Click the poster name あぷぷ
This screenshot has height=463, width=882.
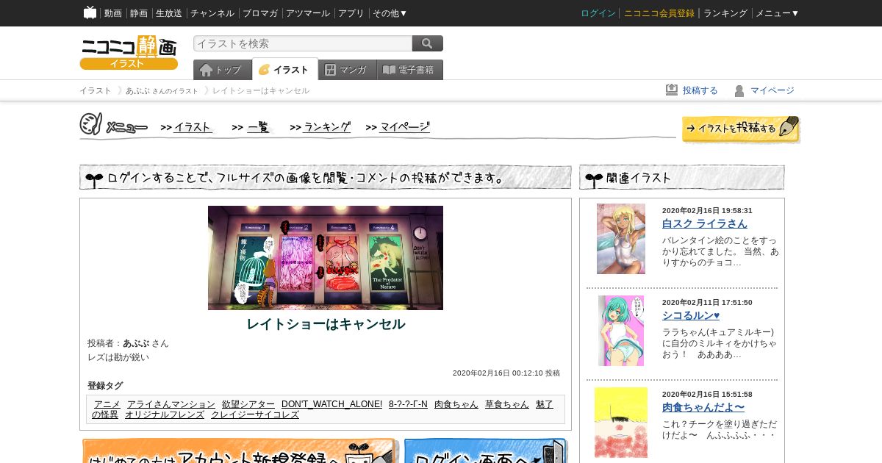point(136,343)
